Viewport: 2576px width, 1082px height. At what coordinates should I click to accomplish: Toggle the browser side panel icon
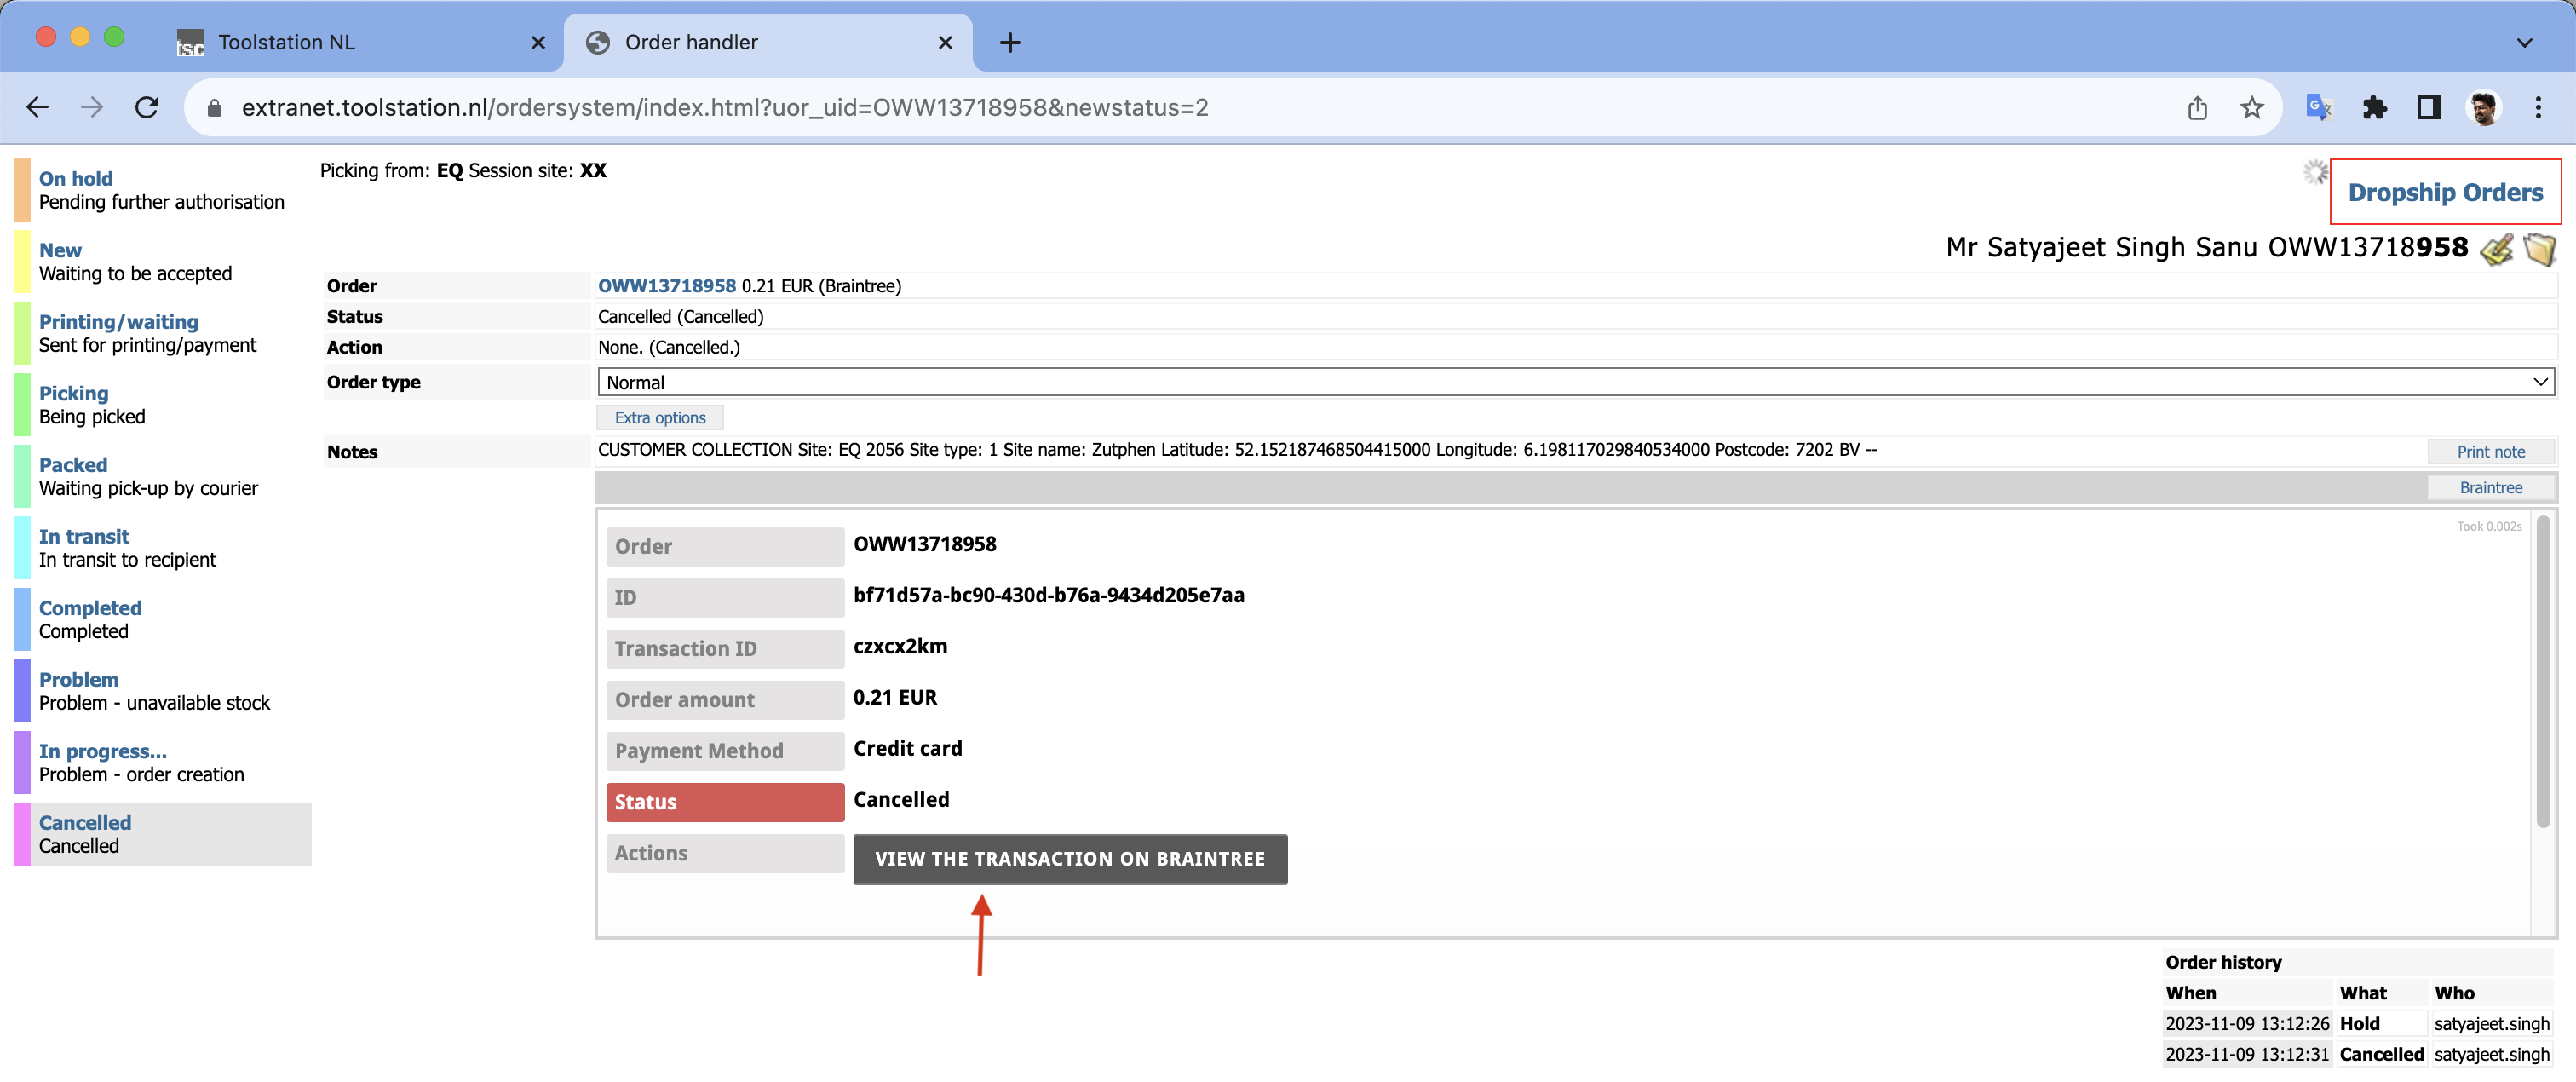pos(2429,107)
